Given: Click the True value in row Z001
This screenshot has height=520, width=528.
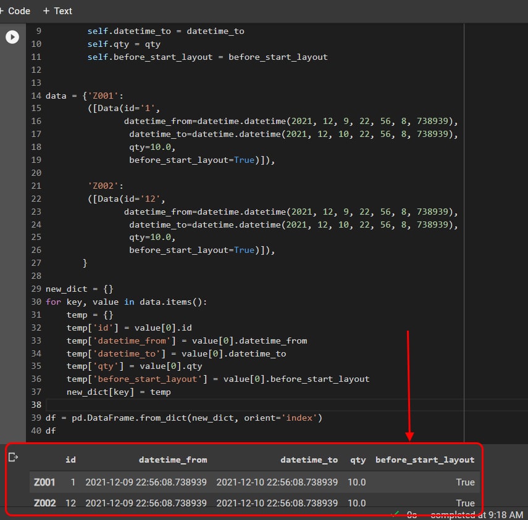Looking at the screenshot, I should [465, 482].
